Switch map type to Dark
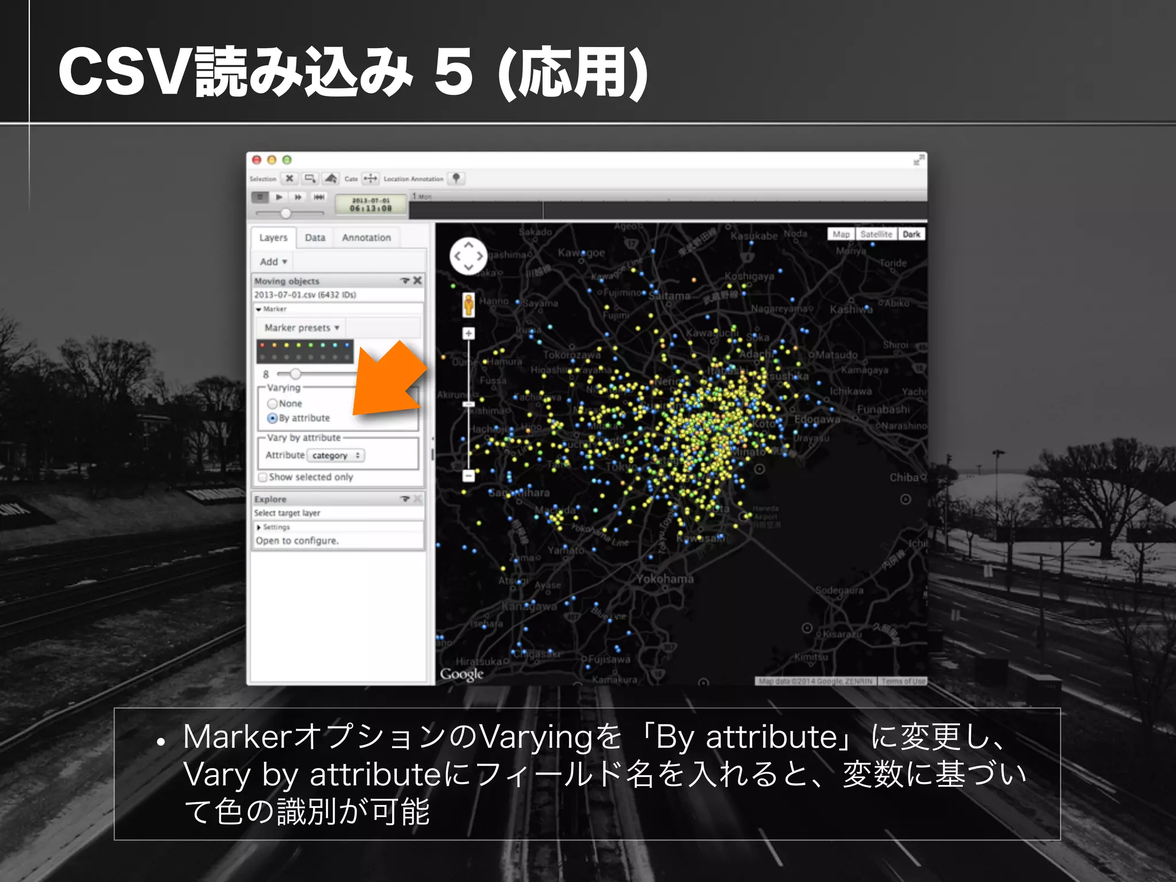 click(x=911, y=234)
